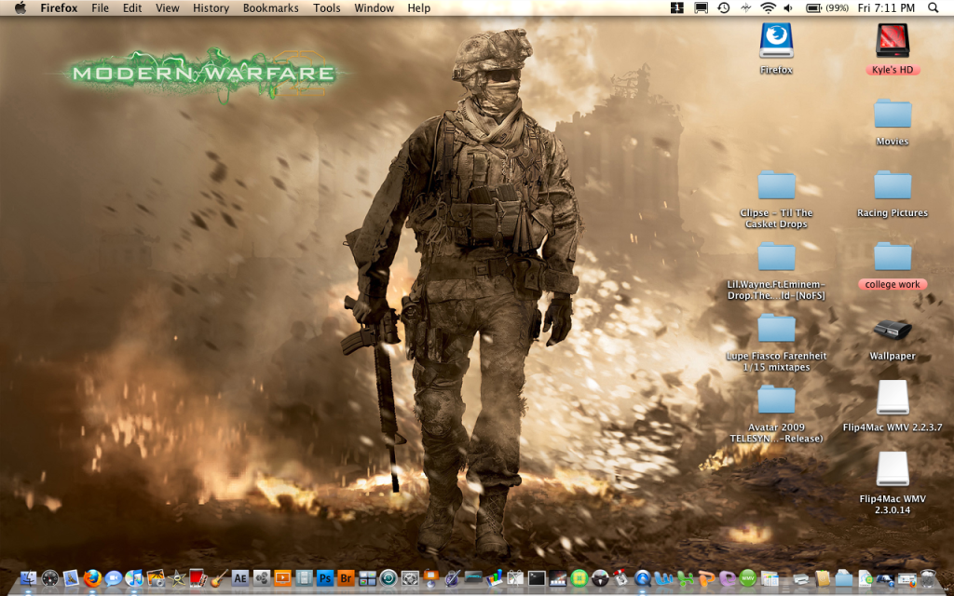Open the Firefox application menu
954x596 pixels.
(x=59, y=7)
